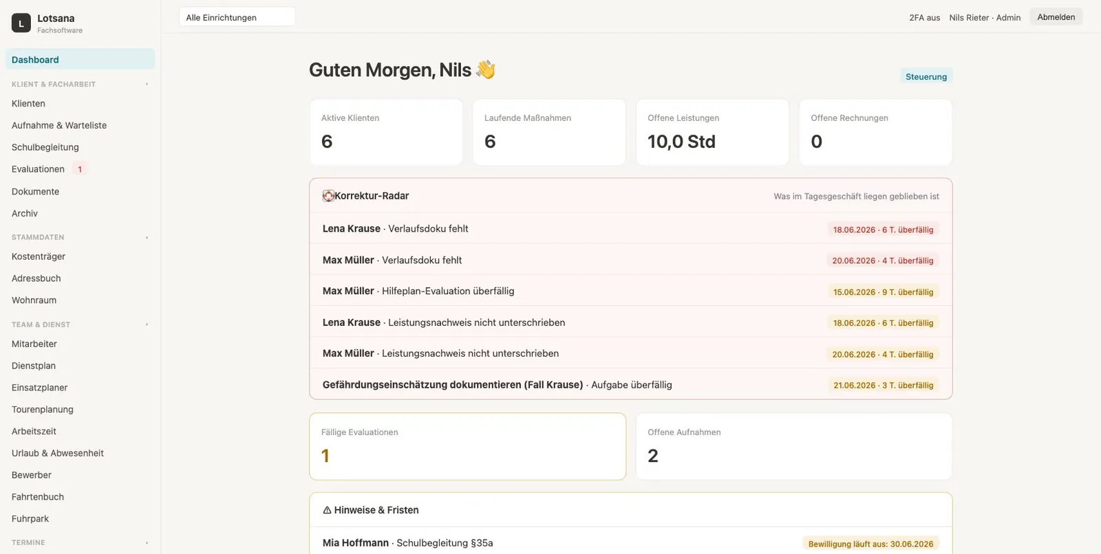Collapse the Team & Dienst section
This screenshot has width=1101, height=554.
tap(147, 324)
